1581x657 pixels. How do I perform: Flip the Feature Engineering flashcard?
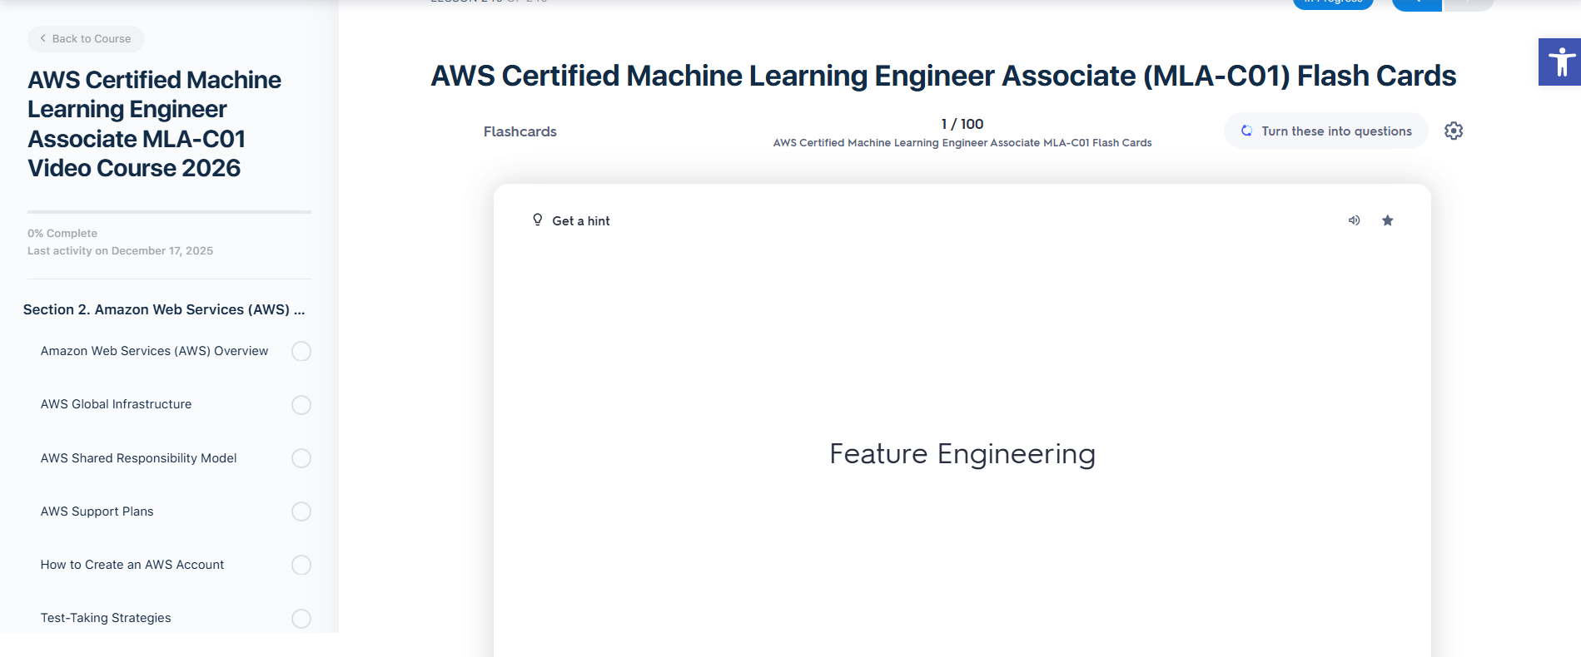pyautogui.click(x=962, y=454)
